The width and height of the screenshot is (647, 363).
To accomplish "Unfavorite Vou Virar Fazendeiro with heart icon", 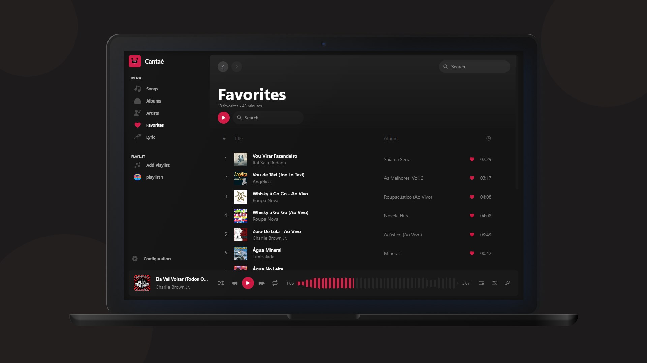I will [x=472, y=159].
